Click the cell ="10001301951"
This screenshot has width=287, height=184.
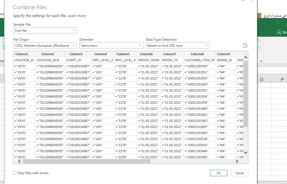[x=200, y=72]
